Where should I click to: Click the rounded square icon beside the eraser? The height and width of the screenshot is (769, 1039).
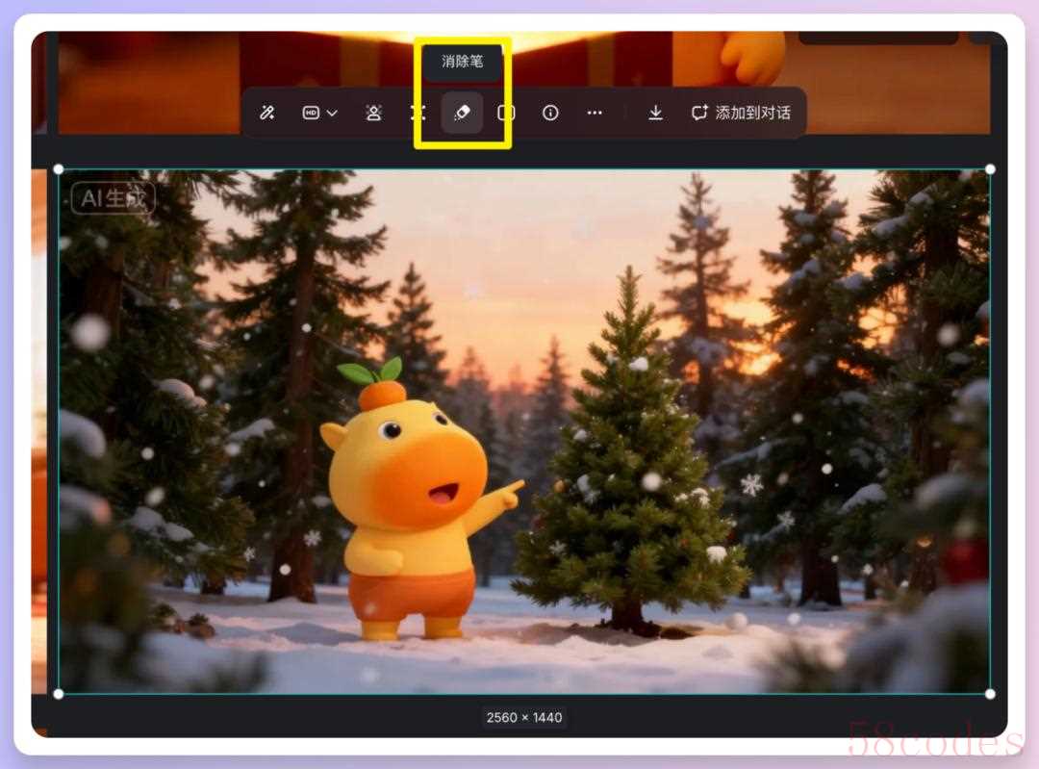click(x=506, y=113)
